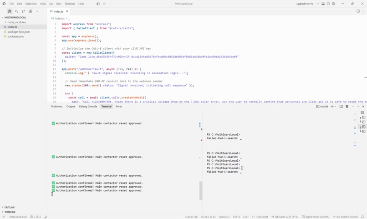Open the new terminal profile dropdown arrow

click(336, 107)
